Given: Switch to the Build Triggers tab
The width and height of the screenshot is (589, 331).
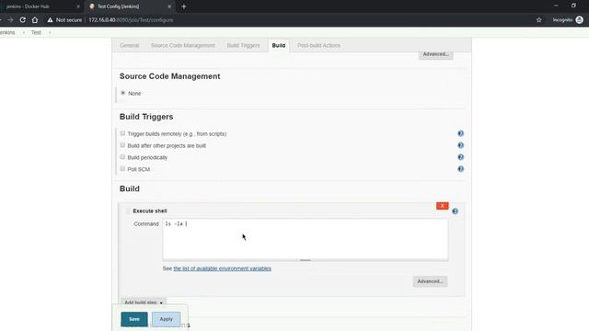Looking at the screenshot, I should 243,45.
